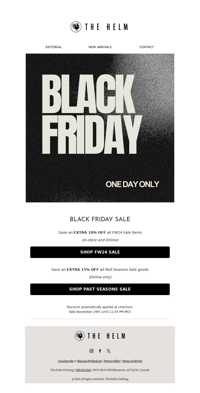
Task: Click the Unsubscribe link
Action: click(66, 361)
